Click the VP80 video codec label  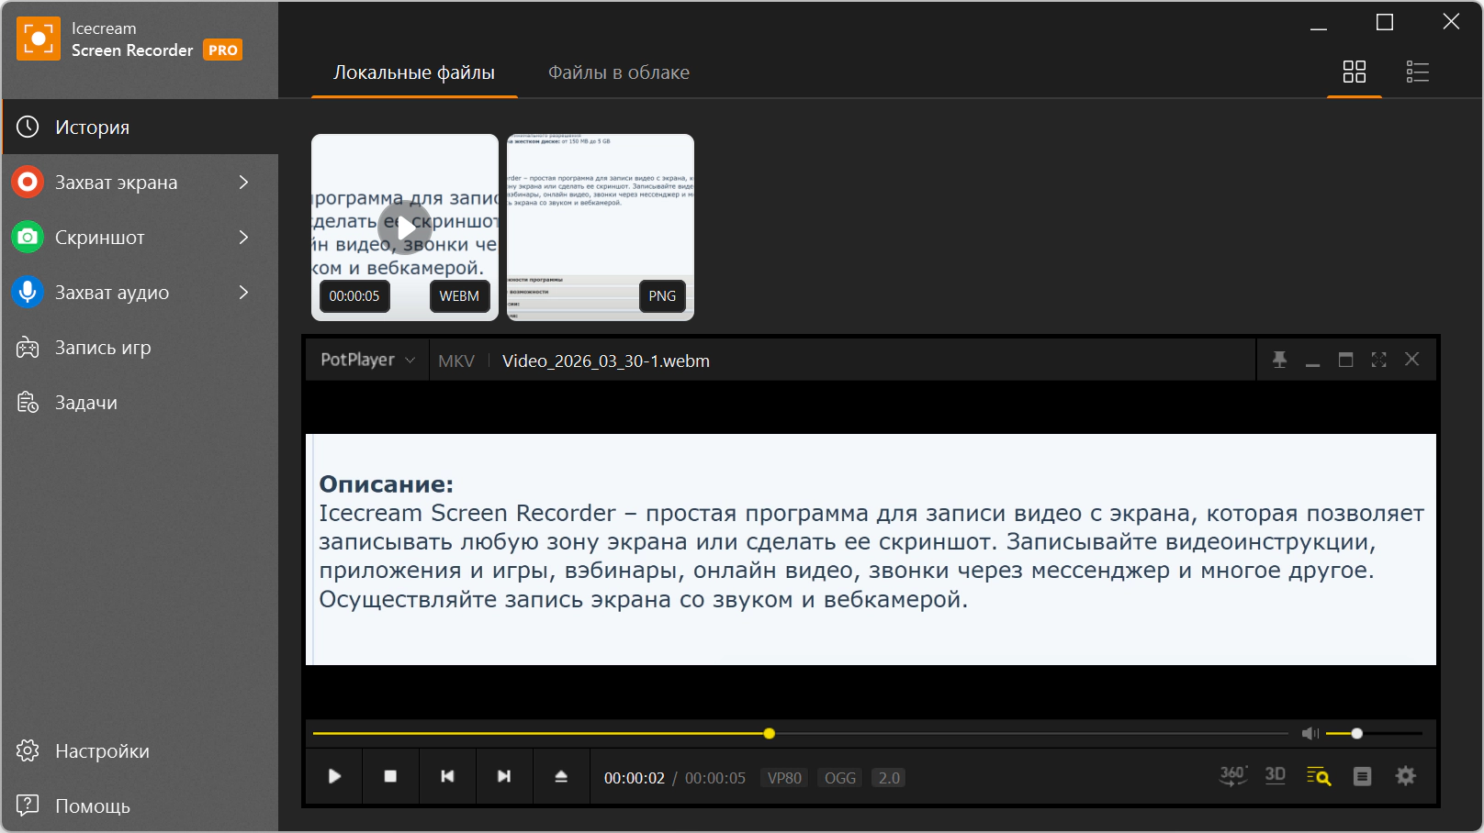tap(784, 778)
